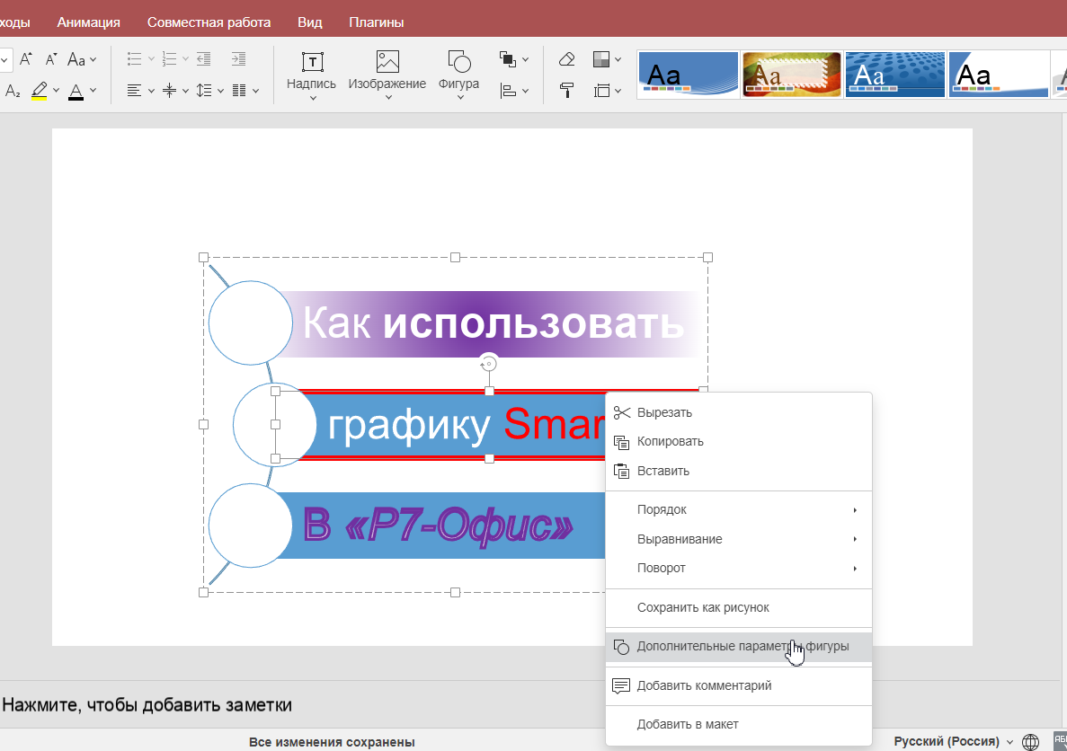Viewport: 1067px width, 751px height.
Task: Choose Вырезать in context menu
Action: [x=738, y=412]
